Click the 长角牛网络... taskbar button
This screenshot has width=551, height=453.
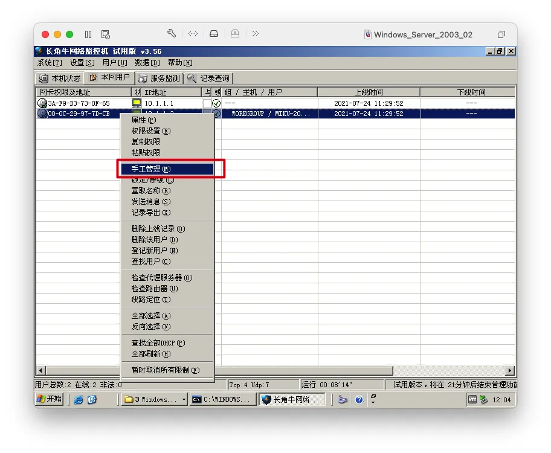(292, 400)
